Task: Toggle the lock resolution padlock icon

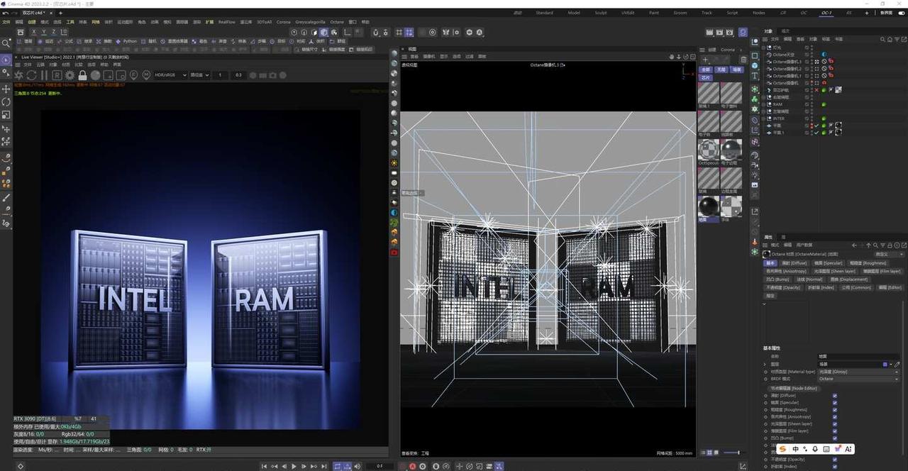Action: click(x=82, y=74)
